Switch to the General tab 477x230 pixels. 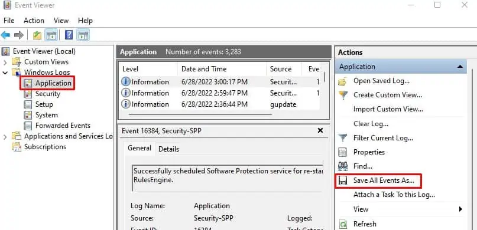pos(139,148)
